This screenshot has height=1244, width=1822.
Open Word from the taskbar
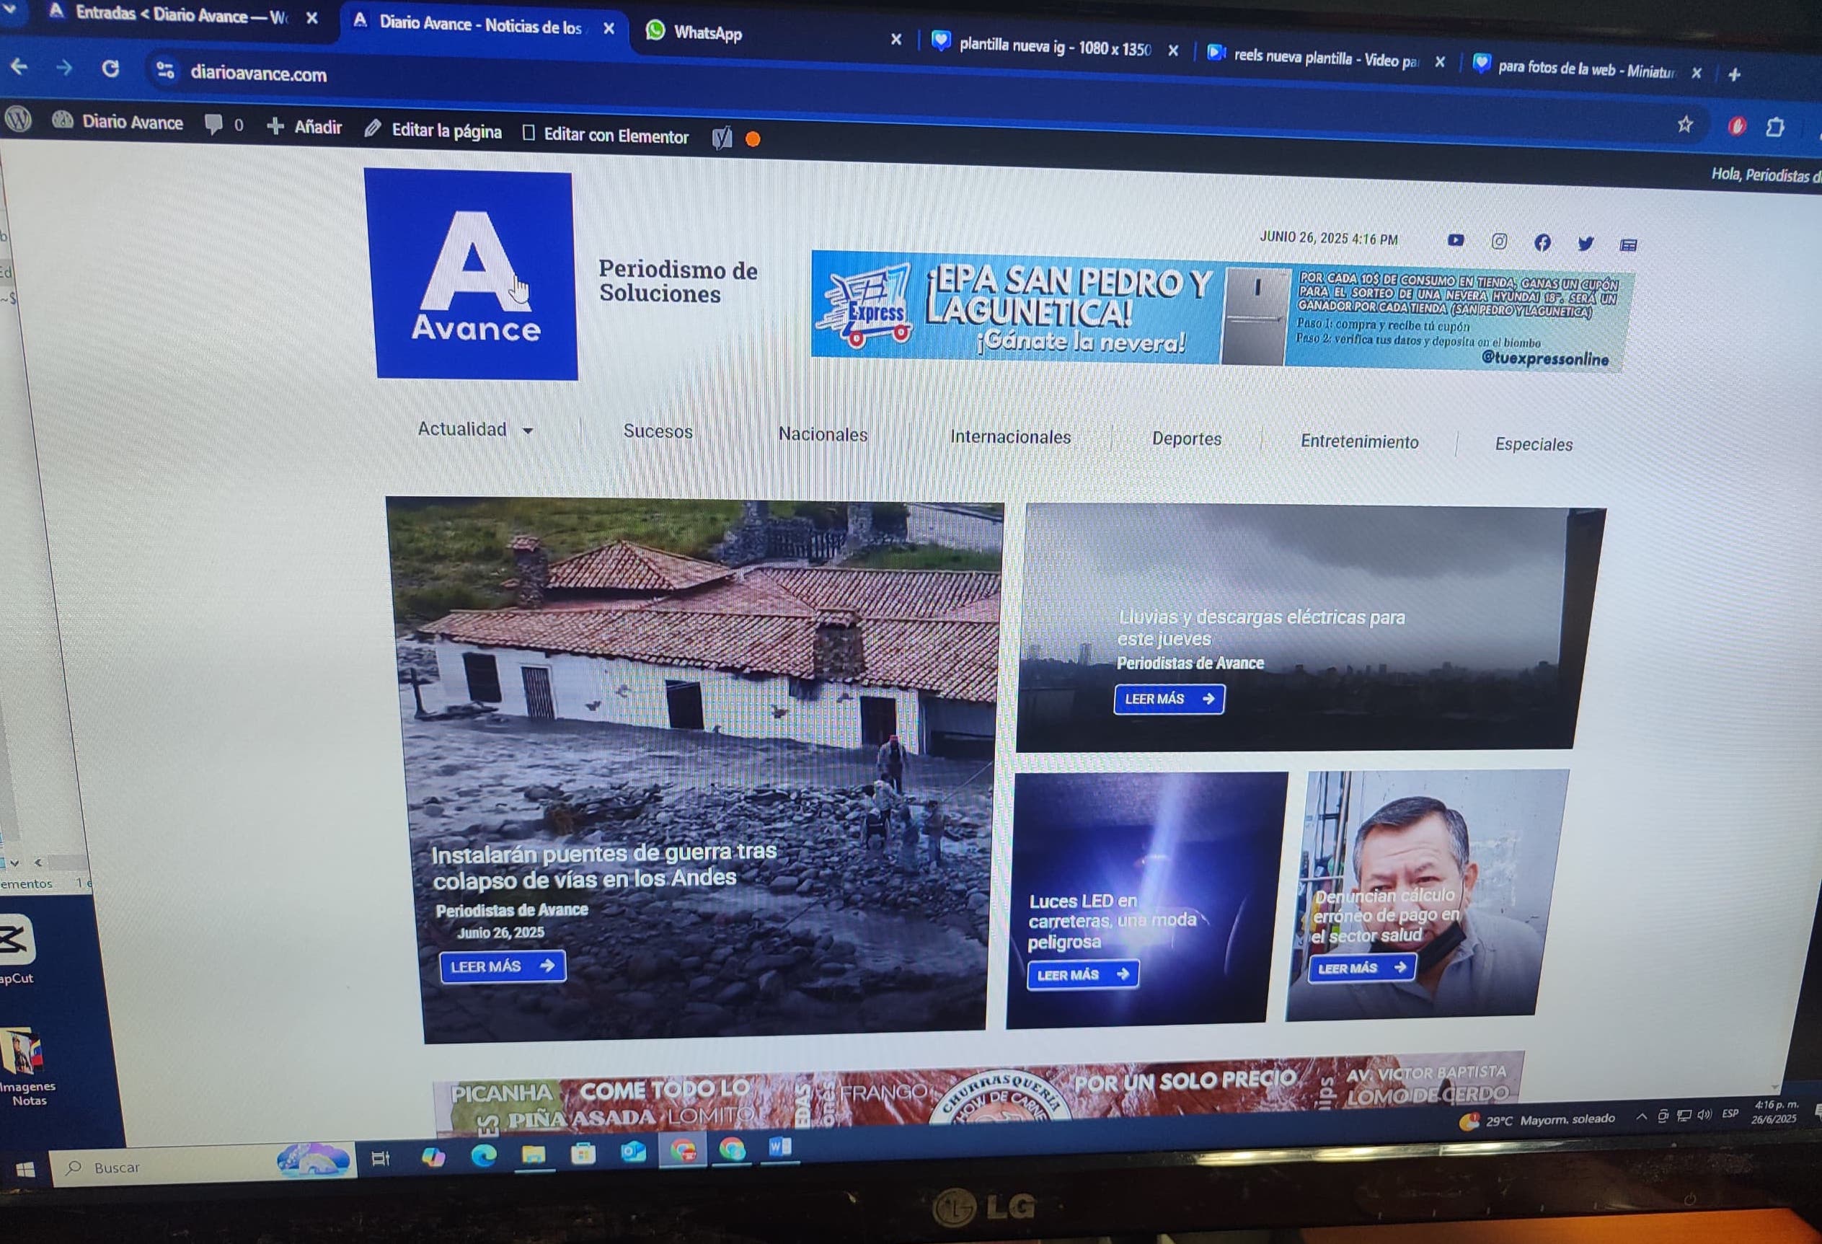point(779,1147)
